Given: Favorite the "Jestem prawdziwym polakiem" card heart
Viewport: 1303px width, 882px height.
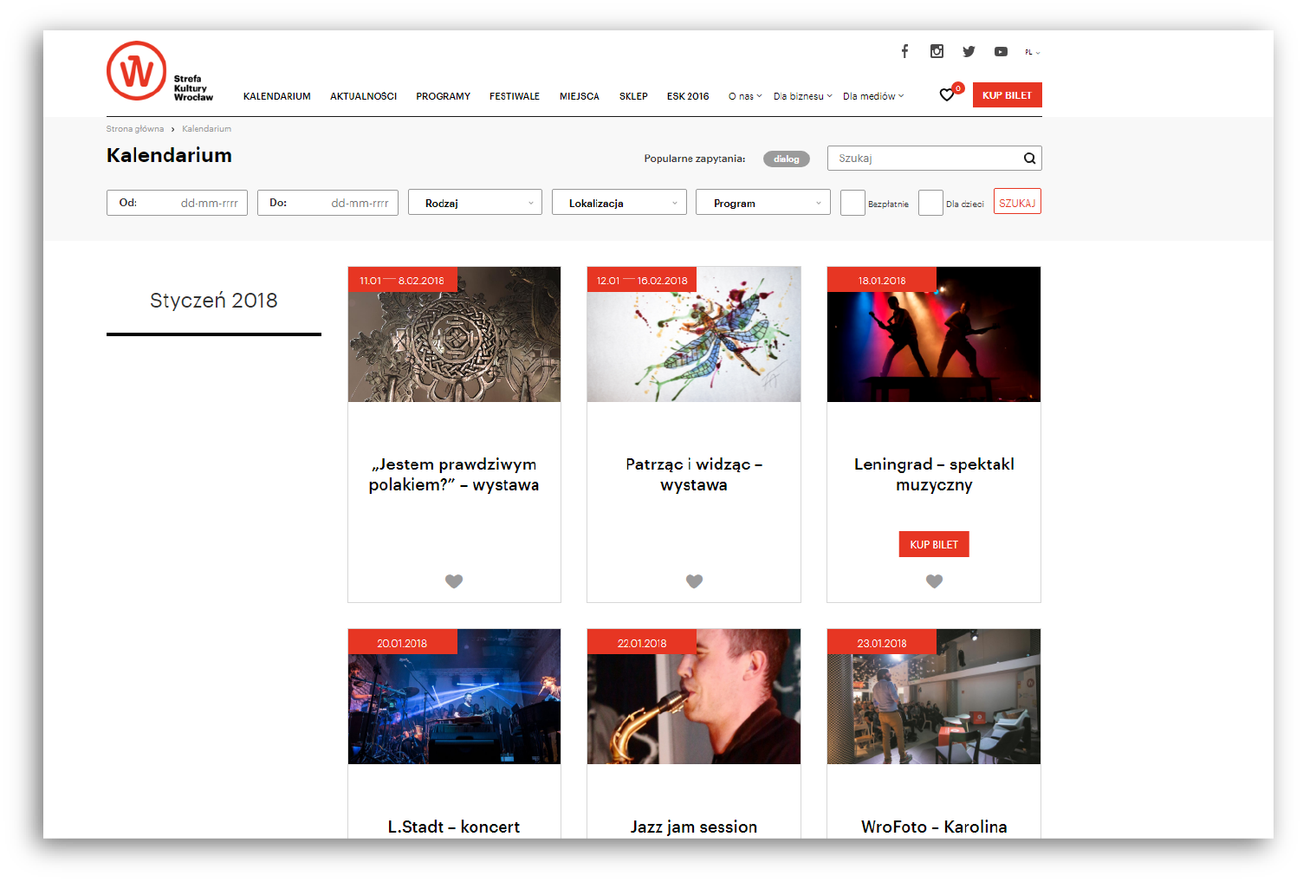Looking at the screenshot, I should point(454,581).
